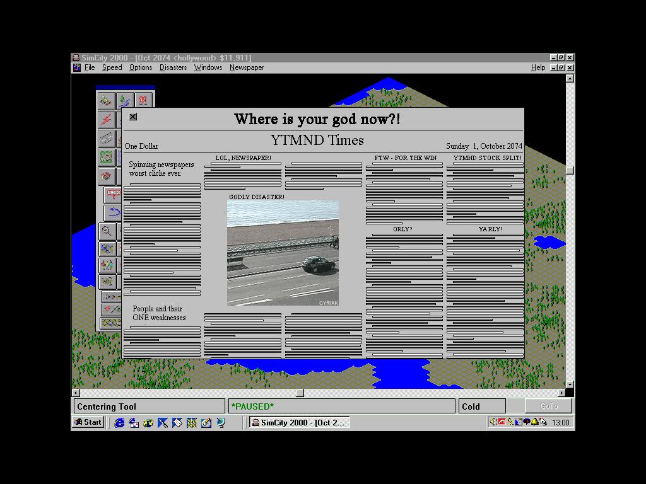The width and height of the screenshot is (646, 484).
Task: Open the Windows menu
Action: click(208, 67)
